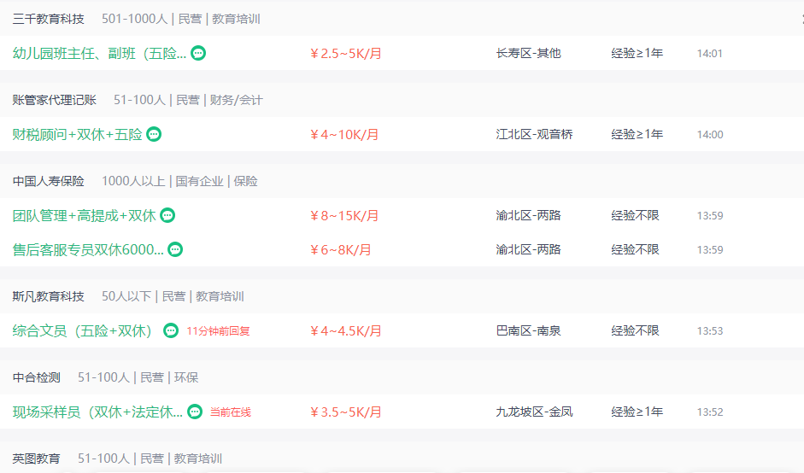View 综合文员（五险+双休）job details
Viewport: 804px width, 473px height.
point(82,330)
